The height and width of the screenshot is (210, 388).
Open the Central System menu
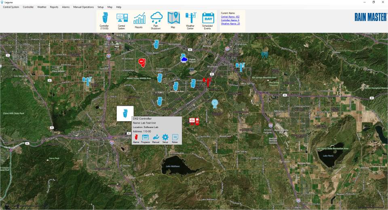(11, 7)
